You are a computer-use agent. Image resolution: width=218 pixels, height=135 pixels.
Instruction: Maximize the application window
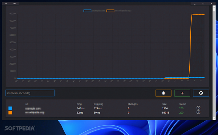(203, 4)
